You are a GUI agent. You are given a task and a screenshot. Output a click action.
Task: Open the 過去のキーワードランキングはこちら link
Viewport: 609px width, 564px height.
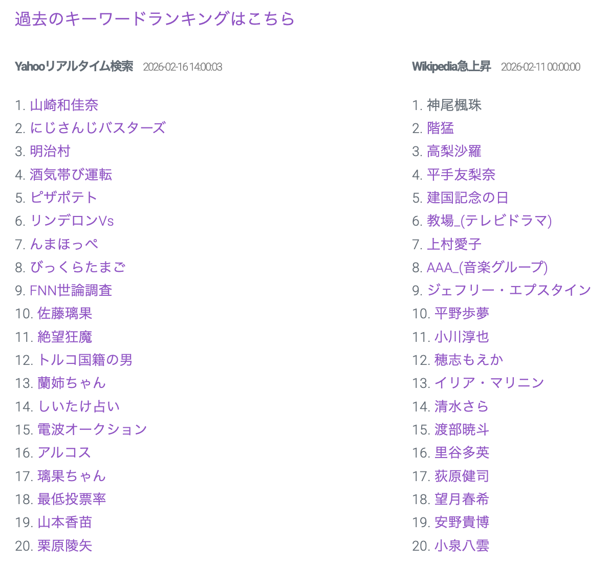[x=155, y=19]
